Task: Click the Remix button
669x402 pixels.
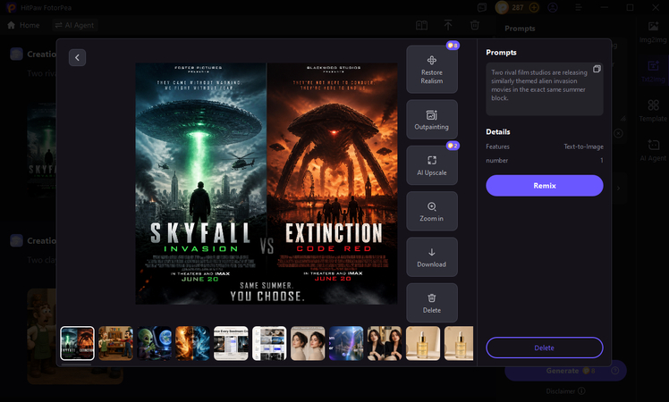Action: (545, 186)
